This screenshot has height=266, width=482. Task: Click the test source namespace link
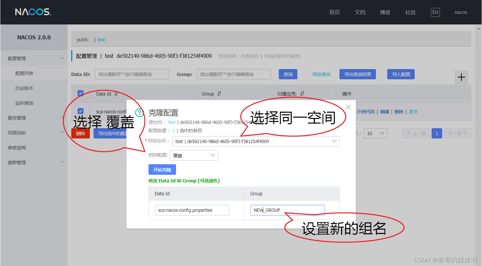[172, 122]
